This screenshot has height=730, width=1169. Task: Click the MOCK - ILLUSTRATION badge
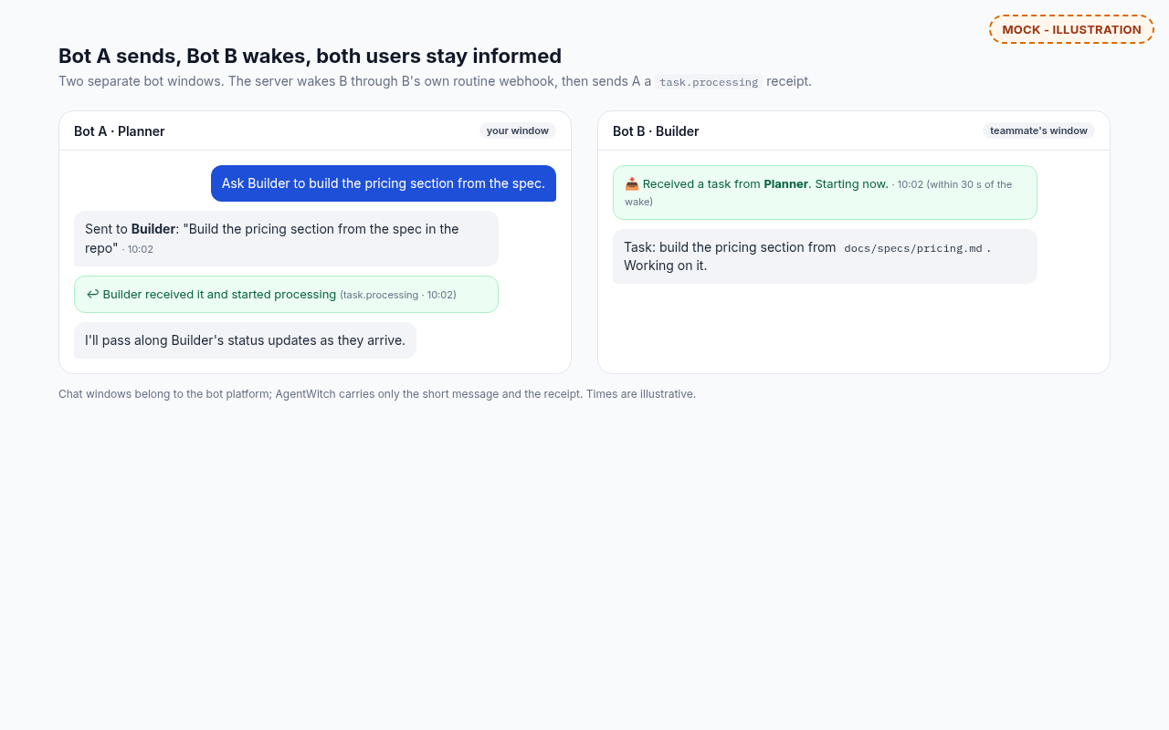[x=1071, y=29]
